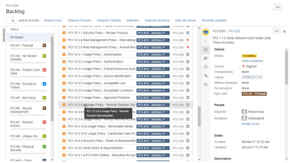Open PCI #5 - Anti-Virus epic dropdown

pyautogui.click(x=44, y=98)
